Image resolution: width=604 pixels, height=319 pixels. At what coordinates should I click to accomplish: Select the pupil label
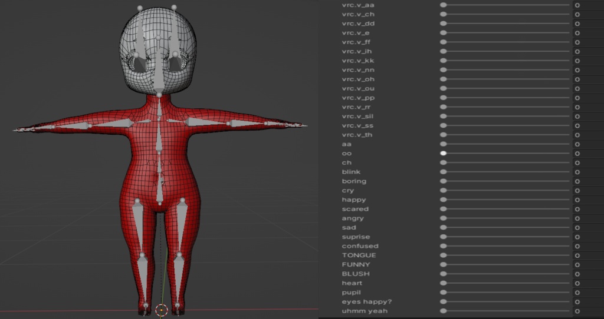pyautogui.click(x=352, y=293)
